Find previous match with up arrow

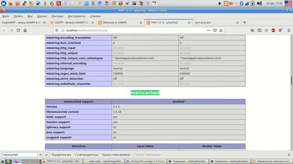[x=40, y=155]
